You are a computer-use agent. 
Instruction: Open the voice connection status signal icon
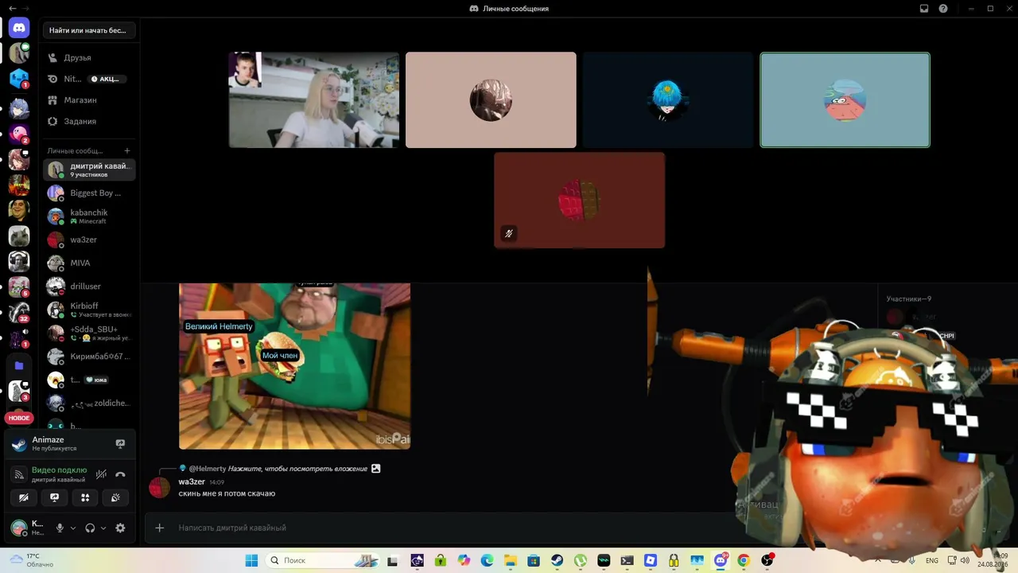pyautogui.click(x=19, y=474)
